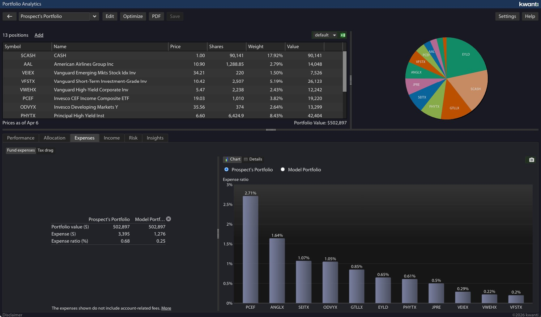Click the positions table vertical scrollbar
Image resolution: width=541 pixels, height=317 pixels.
[344, 72]
